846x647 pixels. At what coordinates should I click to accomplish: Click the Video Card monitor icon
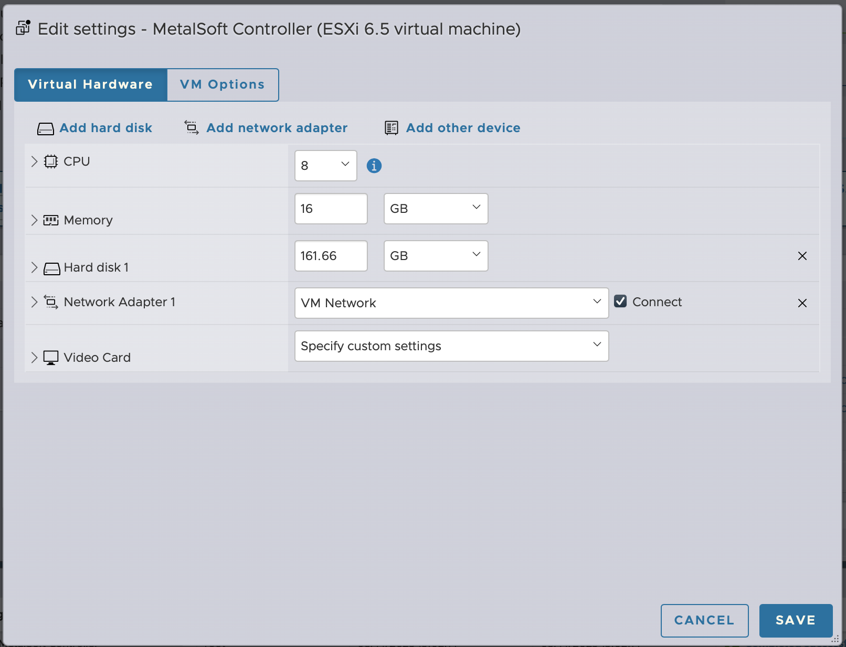point(51,358)
